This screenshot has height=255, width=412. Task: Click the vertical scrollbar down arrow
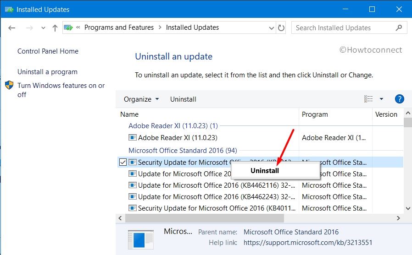(408, 209)
